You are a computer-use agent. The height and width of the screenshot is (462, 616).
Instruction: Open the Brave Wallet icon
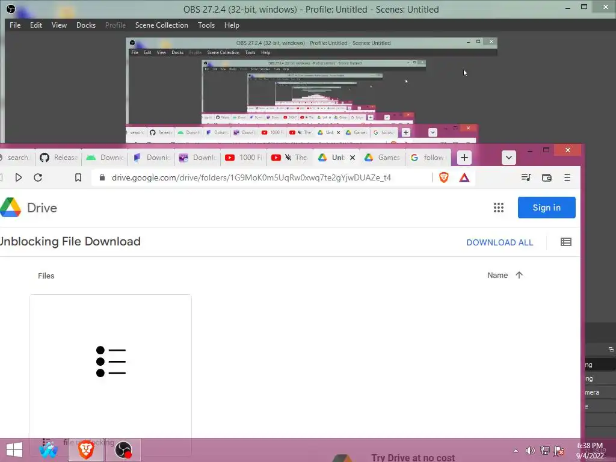pyautogui.click(x=546, y=177)
